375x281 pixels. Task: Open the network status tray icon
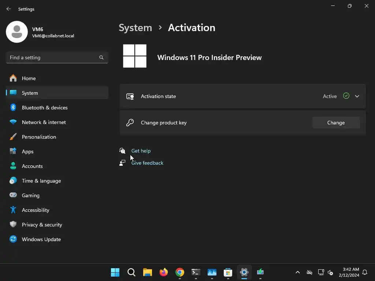[x=321, y=272]
